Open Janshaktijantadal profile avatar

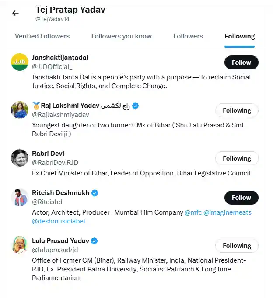(20, 62)
